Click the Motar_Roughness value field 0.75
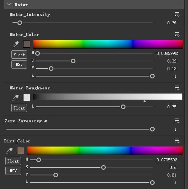This screenshot has height=189, width=188. pos(172,107)
